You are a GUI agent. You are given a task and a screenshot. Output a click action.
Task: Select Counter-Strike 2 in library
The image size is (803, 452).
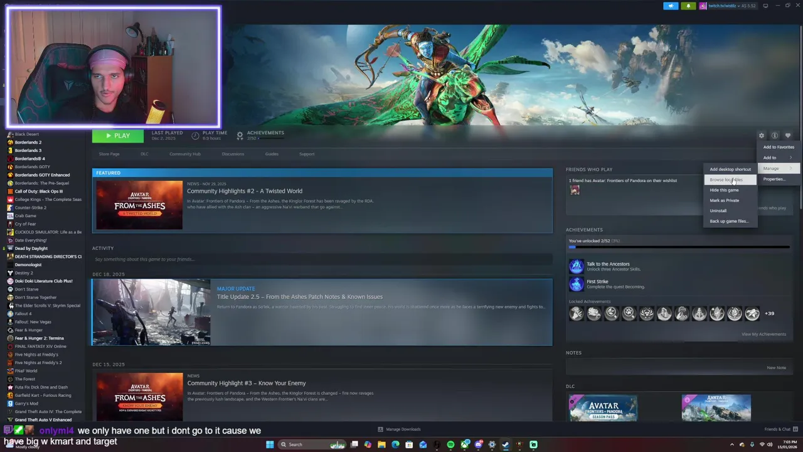[x=30, y=208]
